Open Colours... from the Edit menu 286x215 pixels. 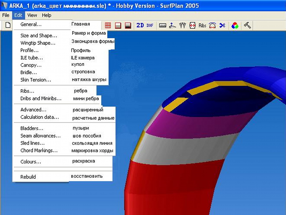[31, 162]
